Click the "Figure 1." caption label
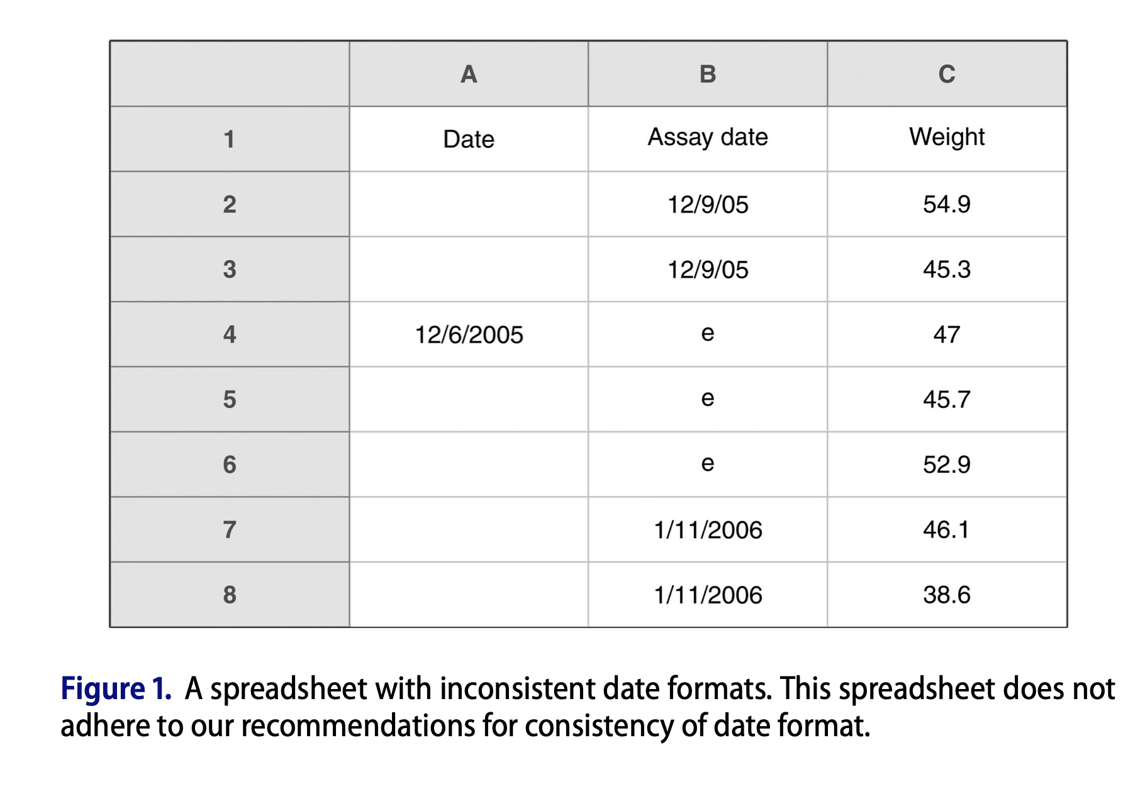 116,689
